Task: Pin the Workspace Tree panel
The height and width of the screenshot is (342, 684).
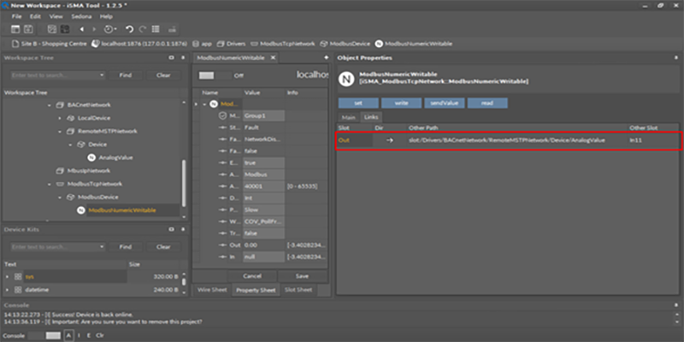Action: (x=184, y=57)
